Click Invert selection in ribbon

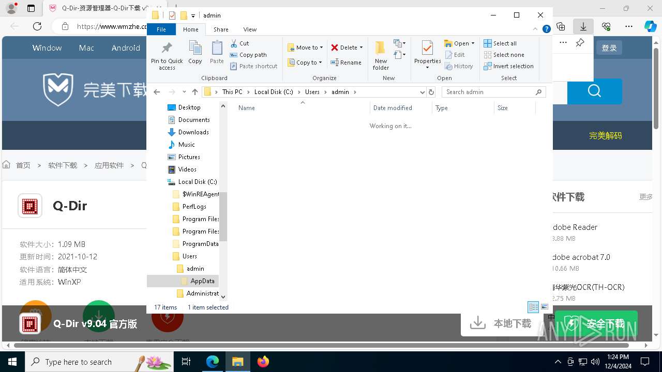click(508, 66)
